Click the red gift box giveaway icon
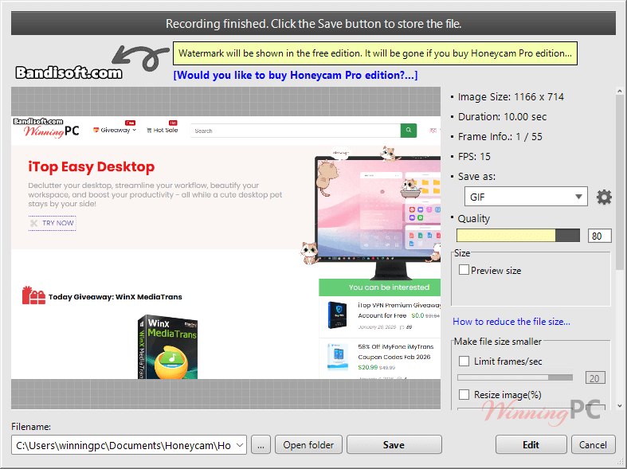Image resolution: width=627 pixels, height=469 pixels. (33, 295)
